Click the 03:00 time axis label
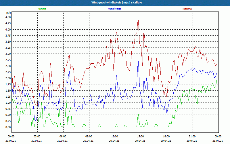This screenshot has height=144, width=230. 37,137
